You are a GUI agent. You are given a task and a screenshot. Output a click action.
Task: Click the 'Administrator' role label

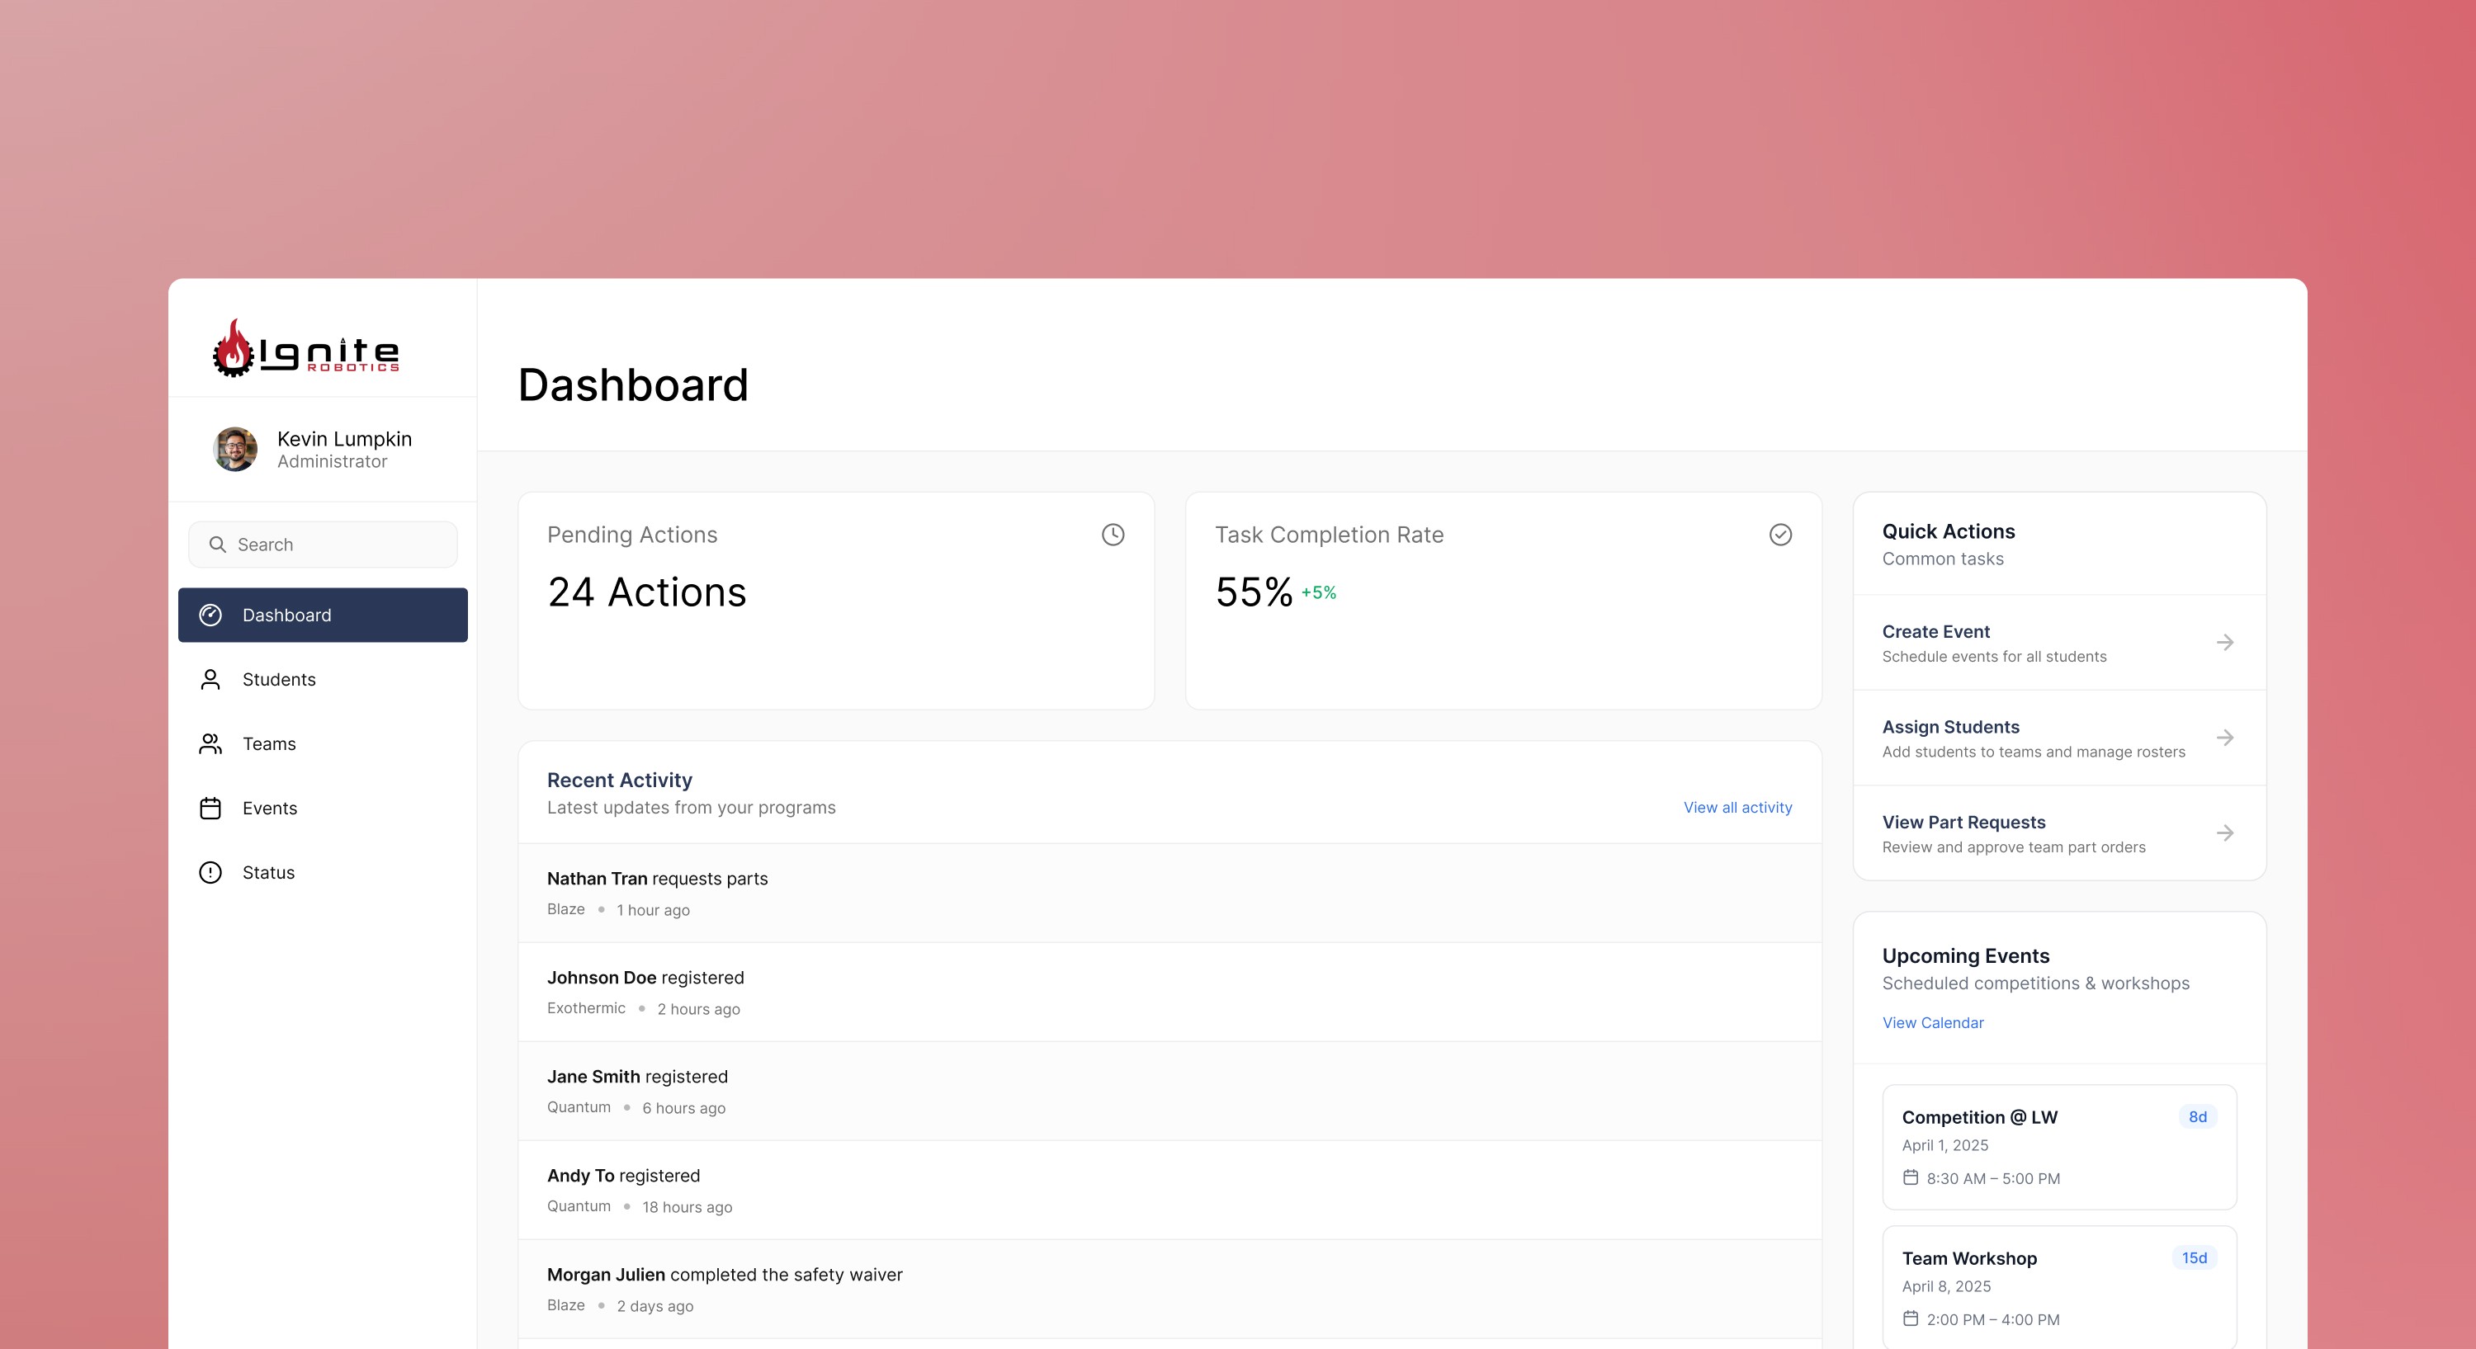click(x=333, y=462)
